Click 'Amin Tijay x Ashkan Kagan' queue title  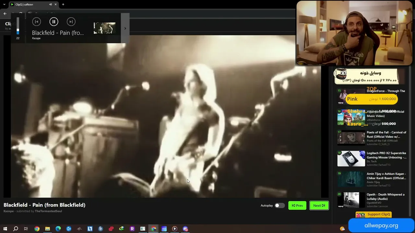point(386,176)
